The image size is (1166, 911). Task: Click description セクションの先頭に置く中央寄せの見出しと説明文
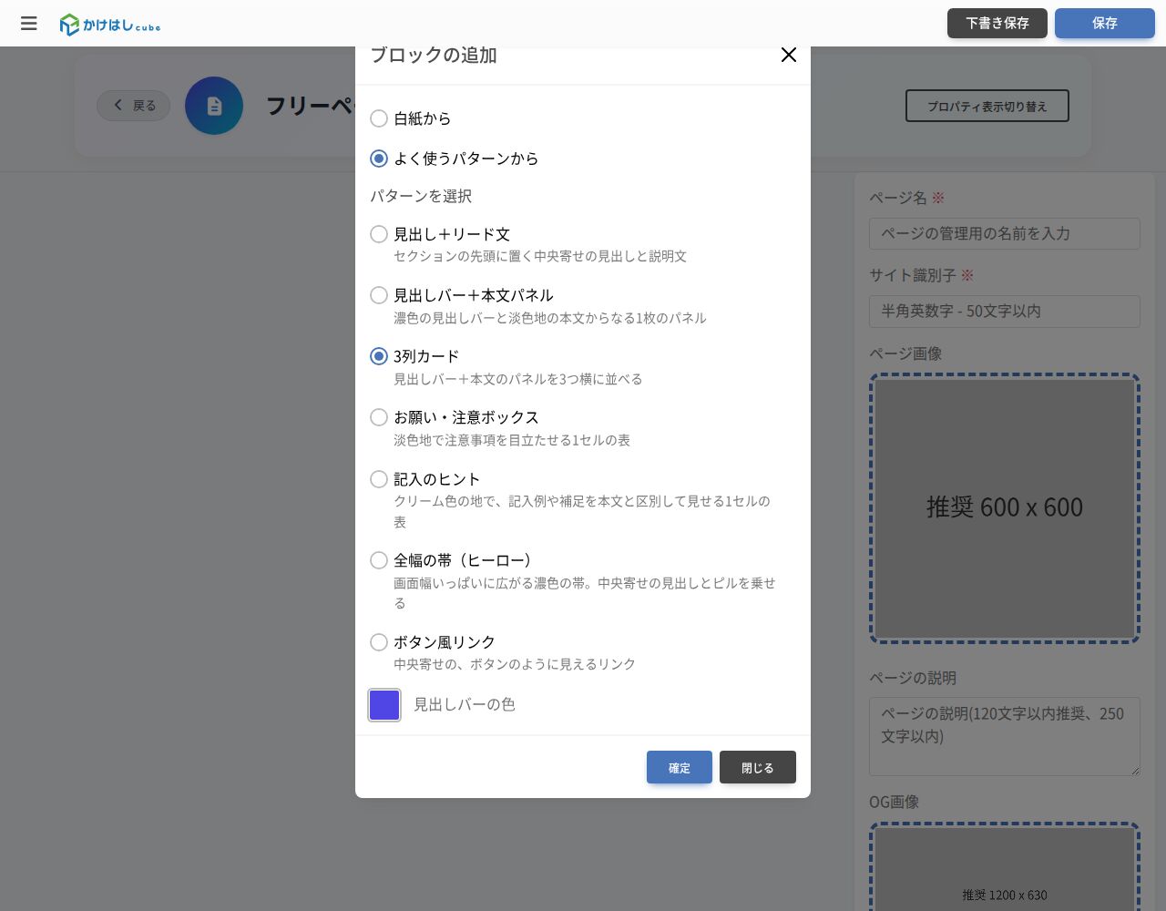tap(540, 256)
